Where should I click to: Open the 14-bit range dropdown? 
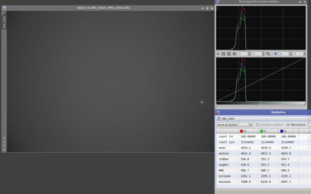(x=234, y=125)
